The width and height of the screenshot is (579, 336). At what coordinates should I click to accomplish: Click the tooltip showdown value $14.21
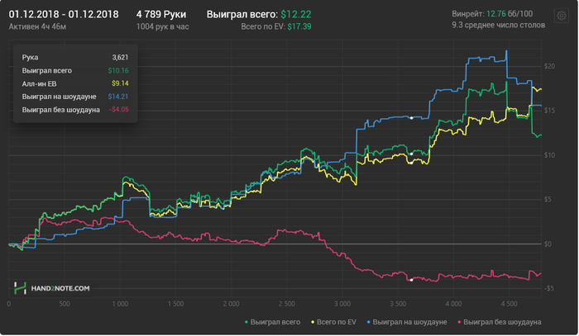pyautogui.click(x=118, y=97)
